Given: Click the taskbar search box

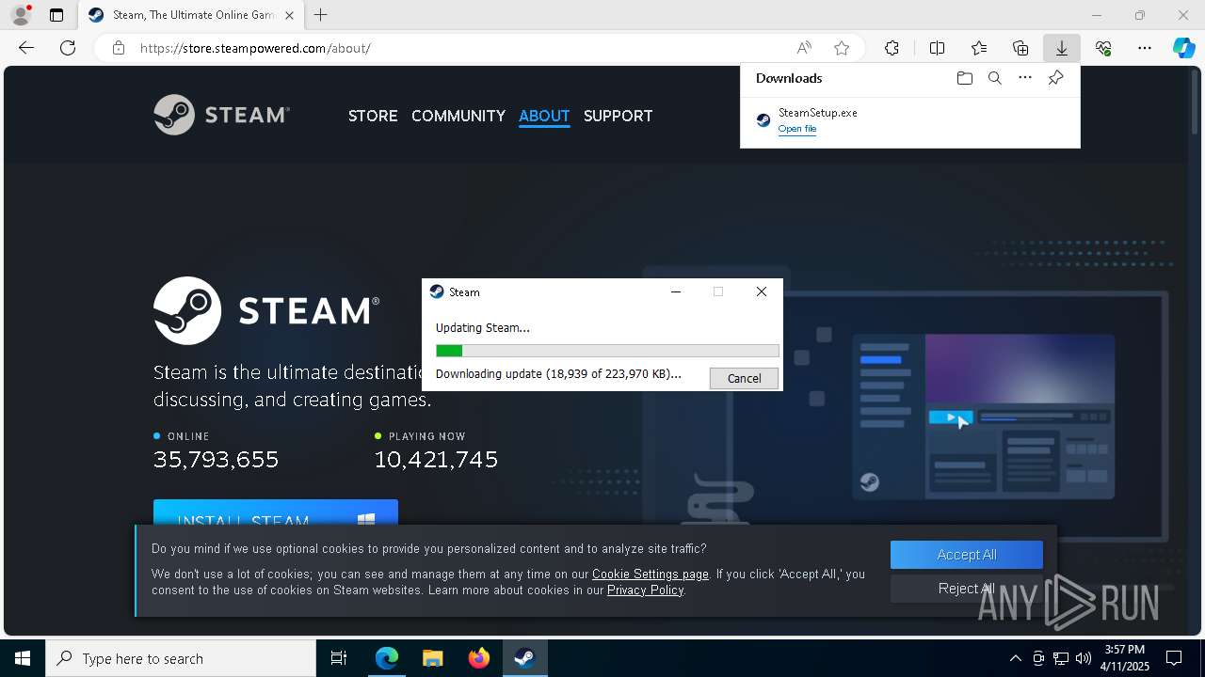Looking at the screenshot, I should 181,658.
